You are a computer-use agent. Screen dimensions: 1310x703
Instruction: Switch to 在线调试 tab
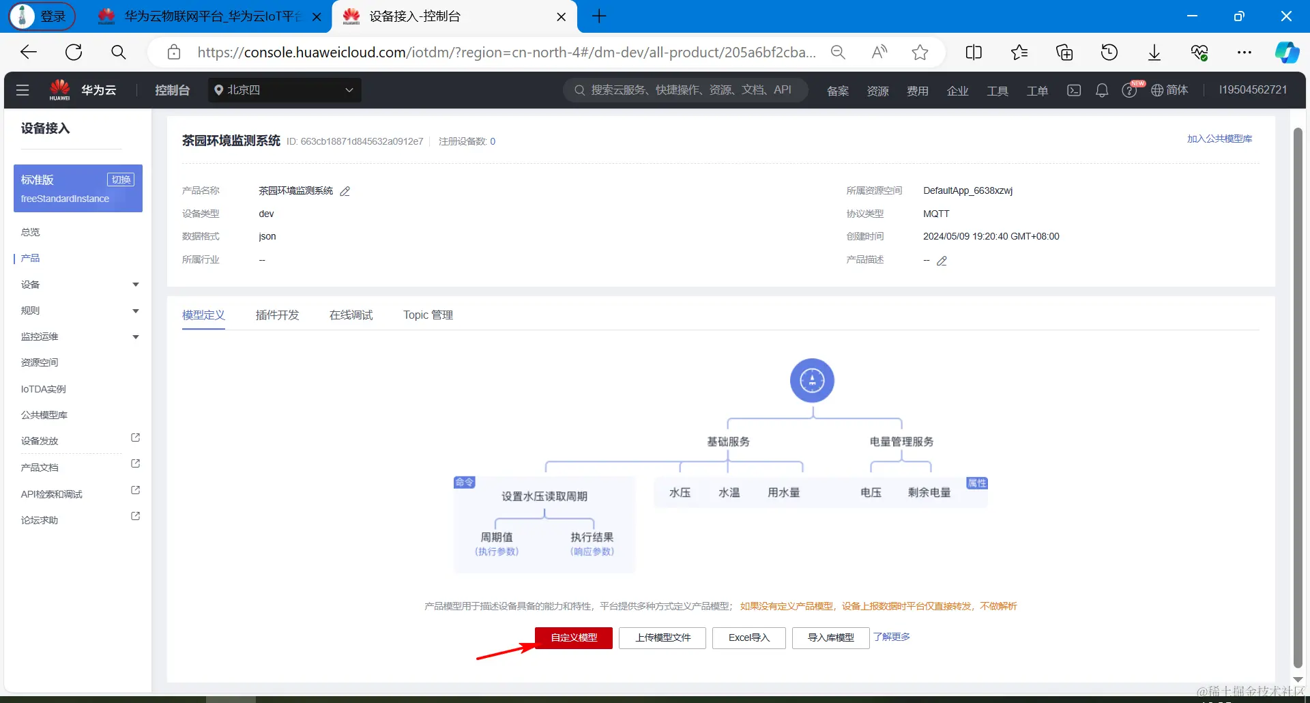click(x=351, y=315)
